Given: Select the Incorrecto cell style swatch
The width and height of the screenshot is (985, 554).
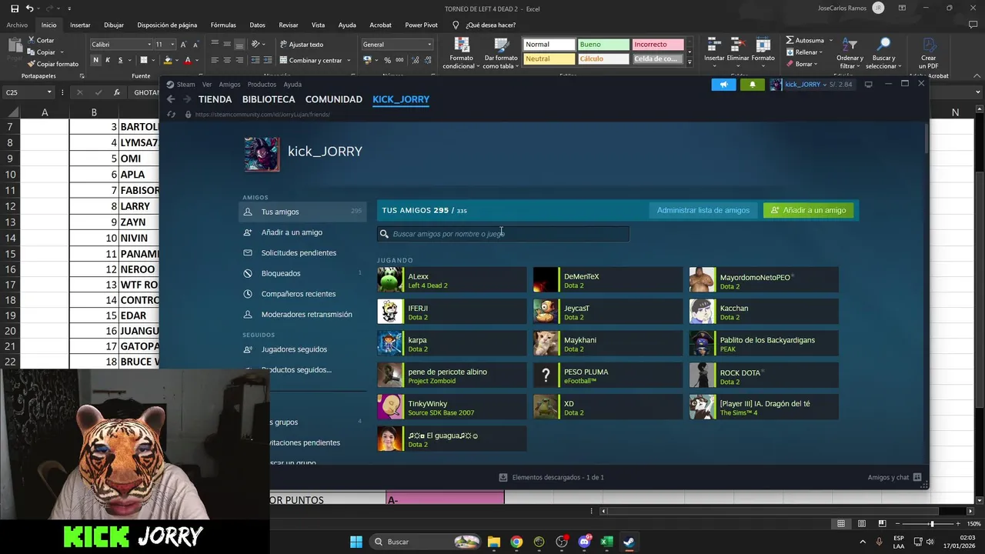Looking at the screenshot, I should coord(658,45).
